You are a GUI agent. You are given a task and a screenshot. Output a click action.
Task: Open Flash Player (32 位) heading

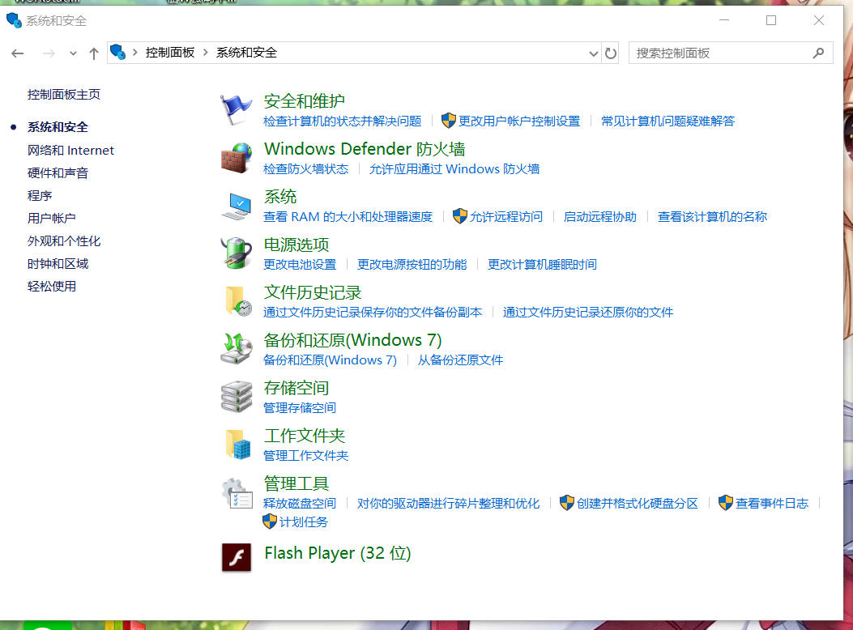(x=337, y=553)
